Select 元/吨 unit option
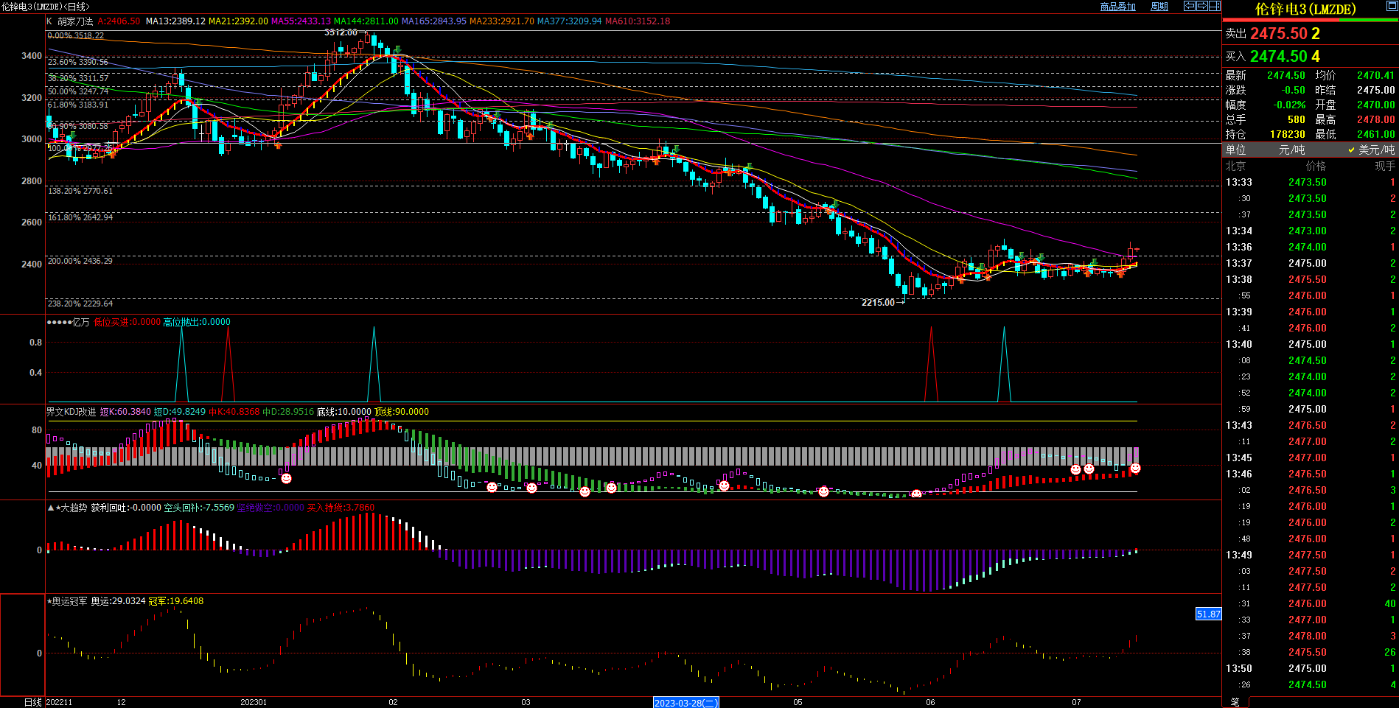Image resolution: width=1399 pixels, height=708 pixels. coord(1291,150)
